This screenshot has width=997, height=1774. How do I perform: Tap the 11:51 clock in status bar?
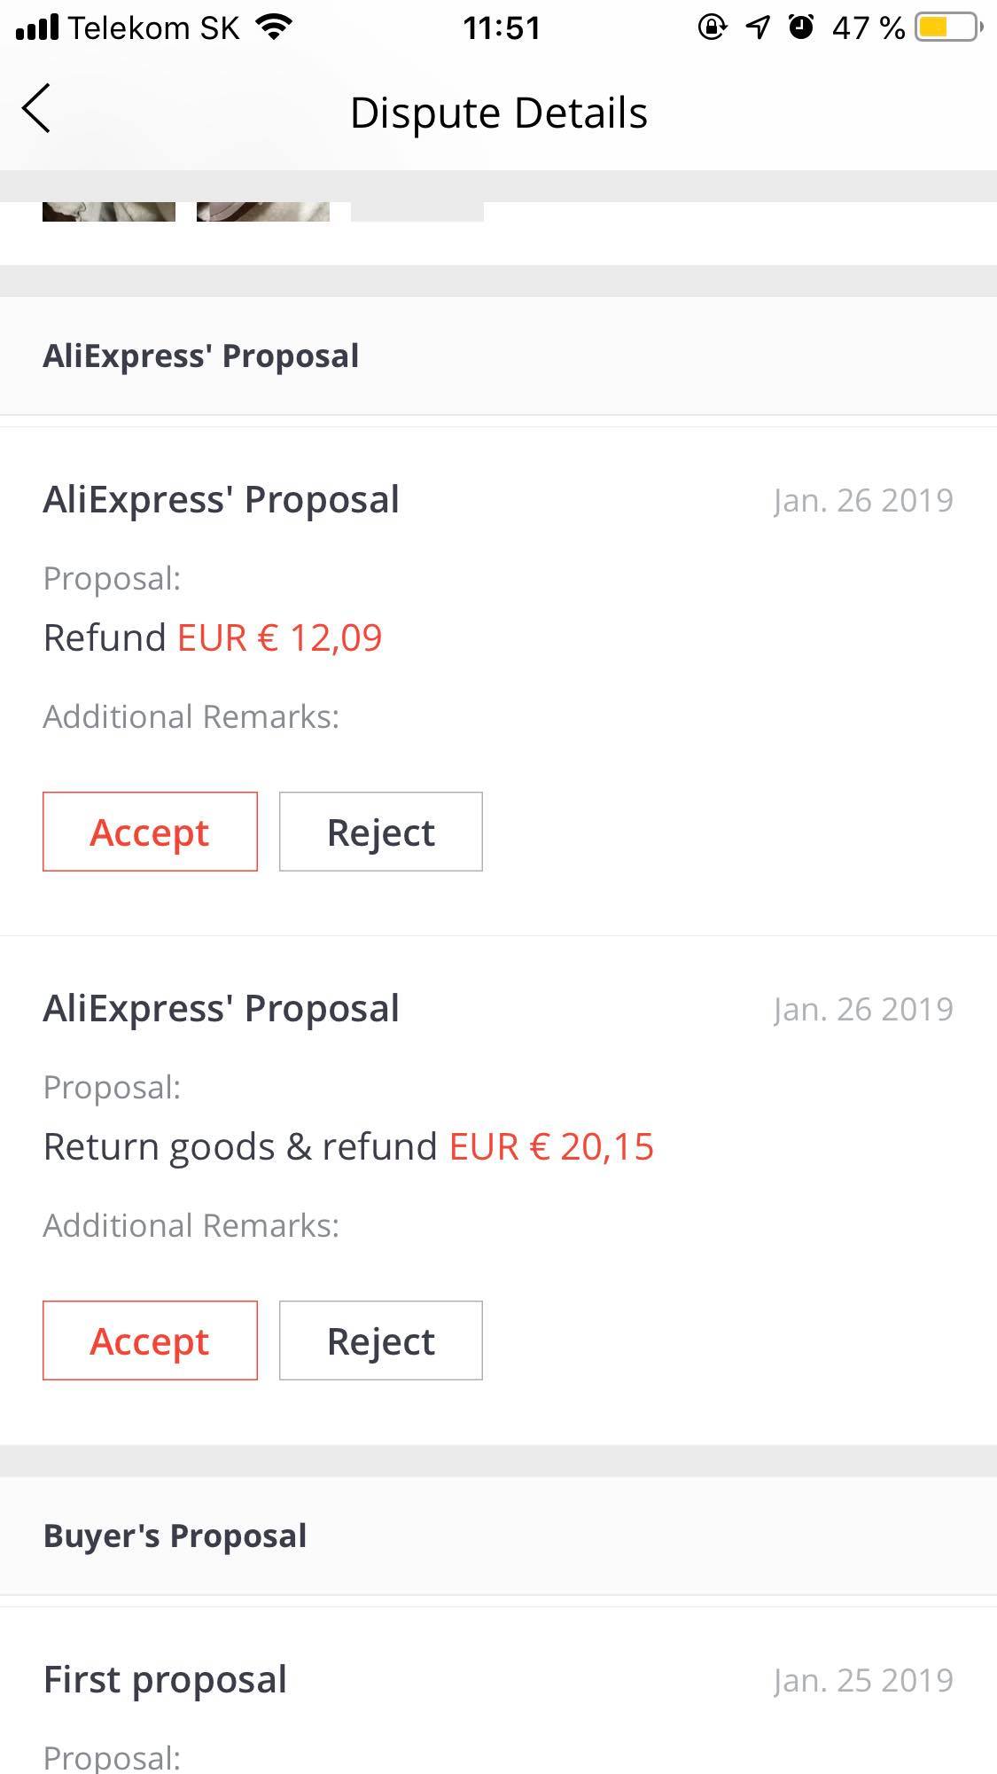pos(502,28)
